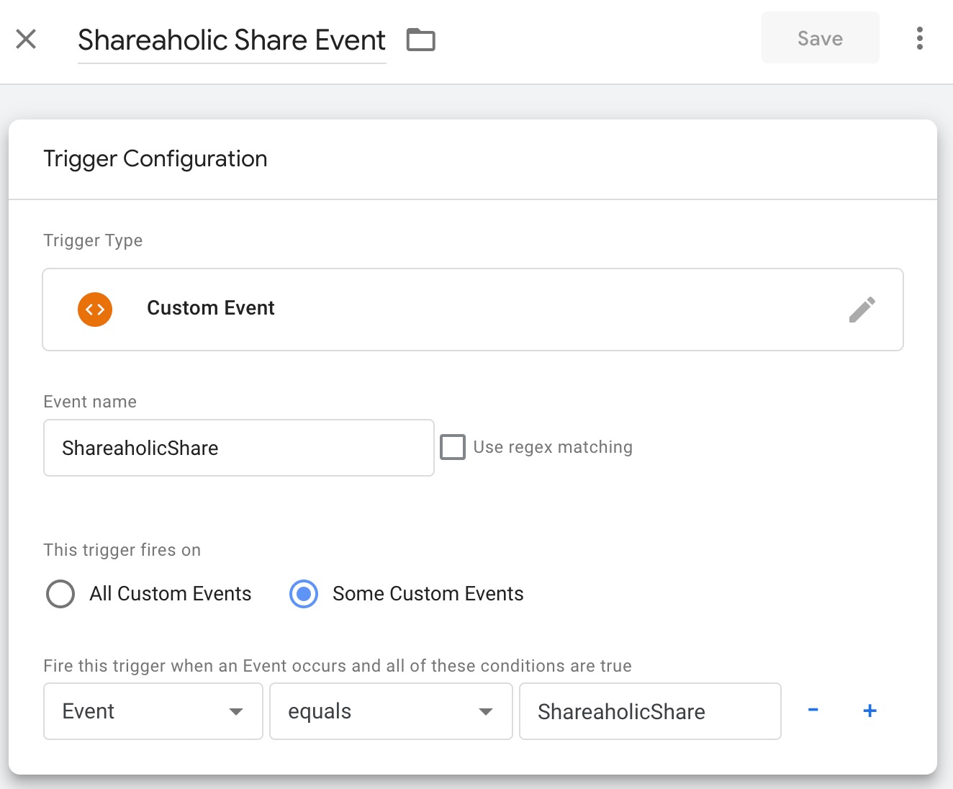Click the Event name input field
This screenshot has width=953, height=789.
pyautogui.click(x=239, y=448)
